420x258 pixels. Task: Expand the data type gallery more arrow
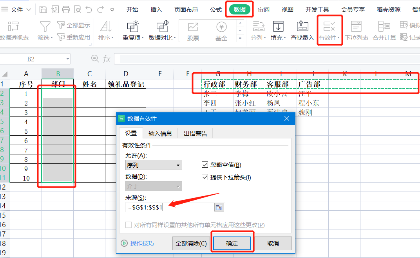click(x=240, y=38)
